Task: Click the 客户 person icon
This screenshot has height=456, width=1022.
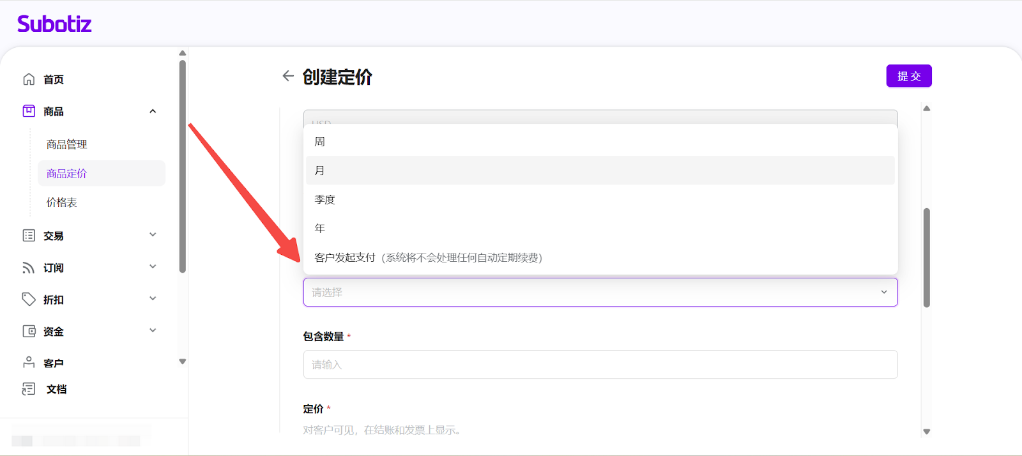Action: pos(29,363)
